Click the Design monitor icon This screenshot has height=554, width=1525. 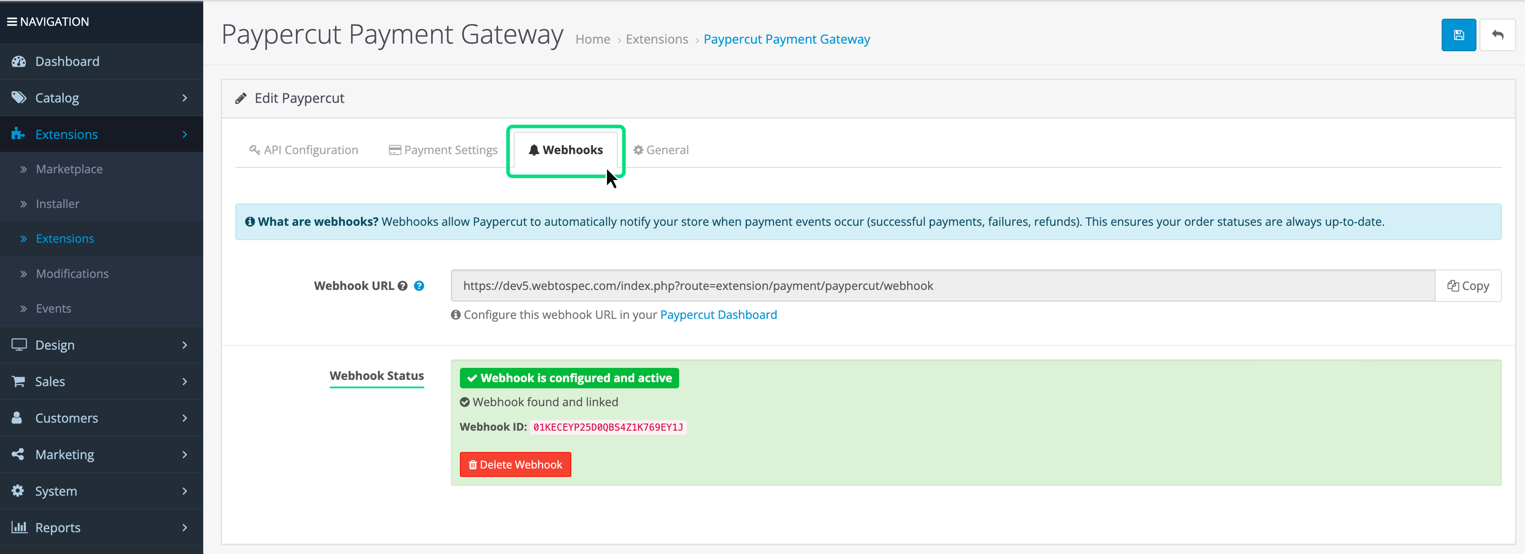[x=19, y=345]
